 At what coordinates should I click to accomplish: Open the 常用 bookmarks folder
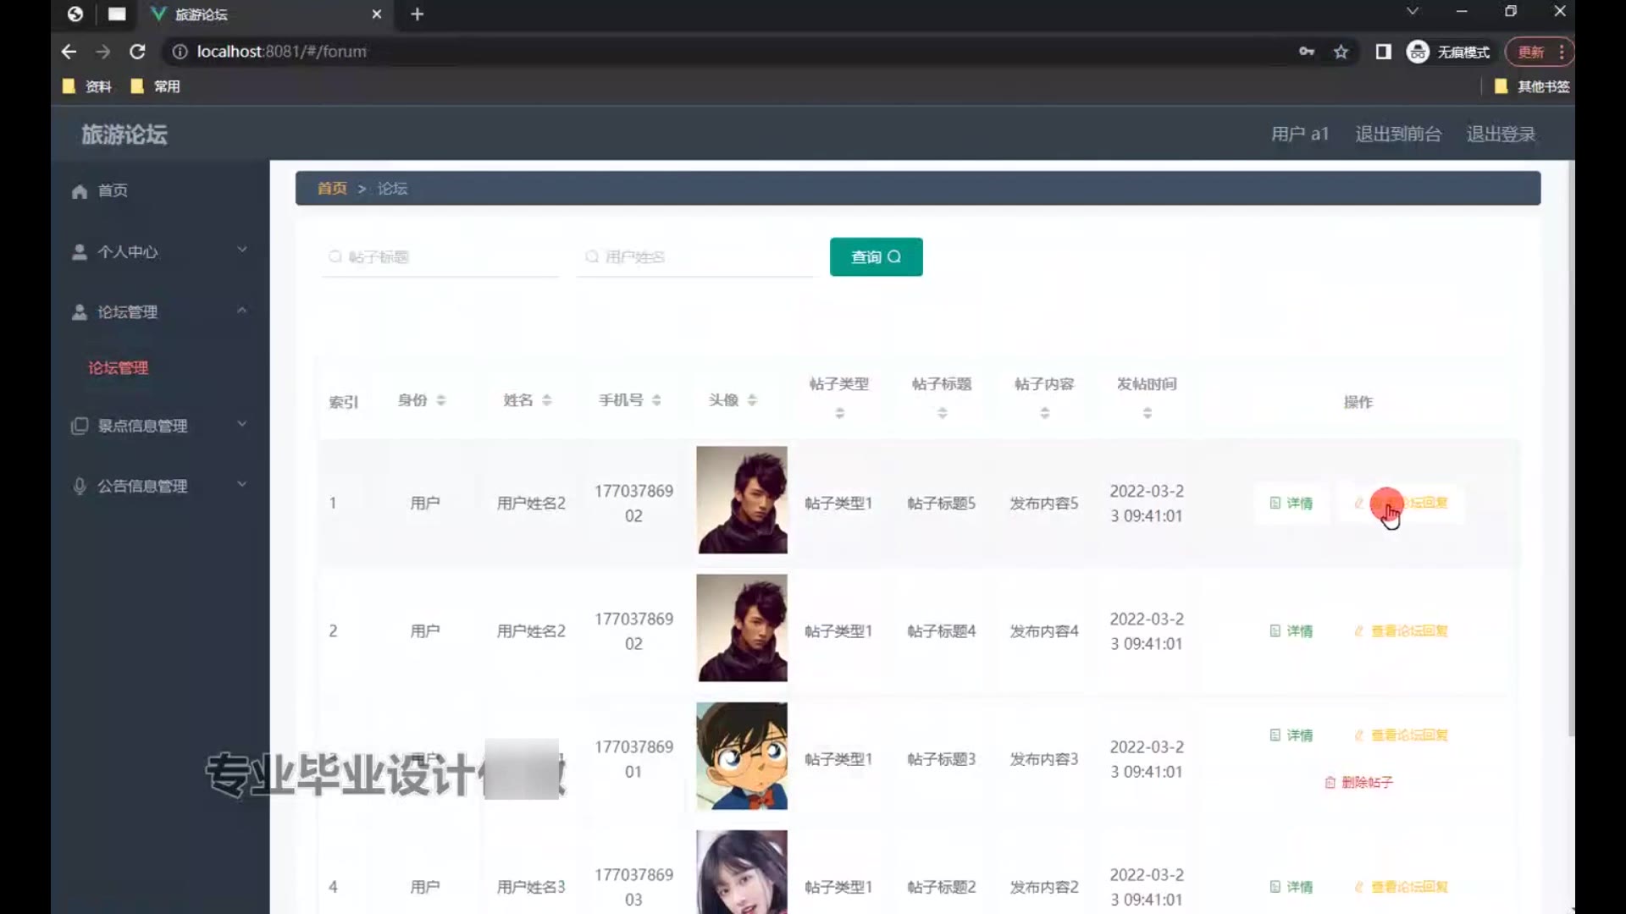point(155,86)
